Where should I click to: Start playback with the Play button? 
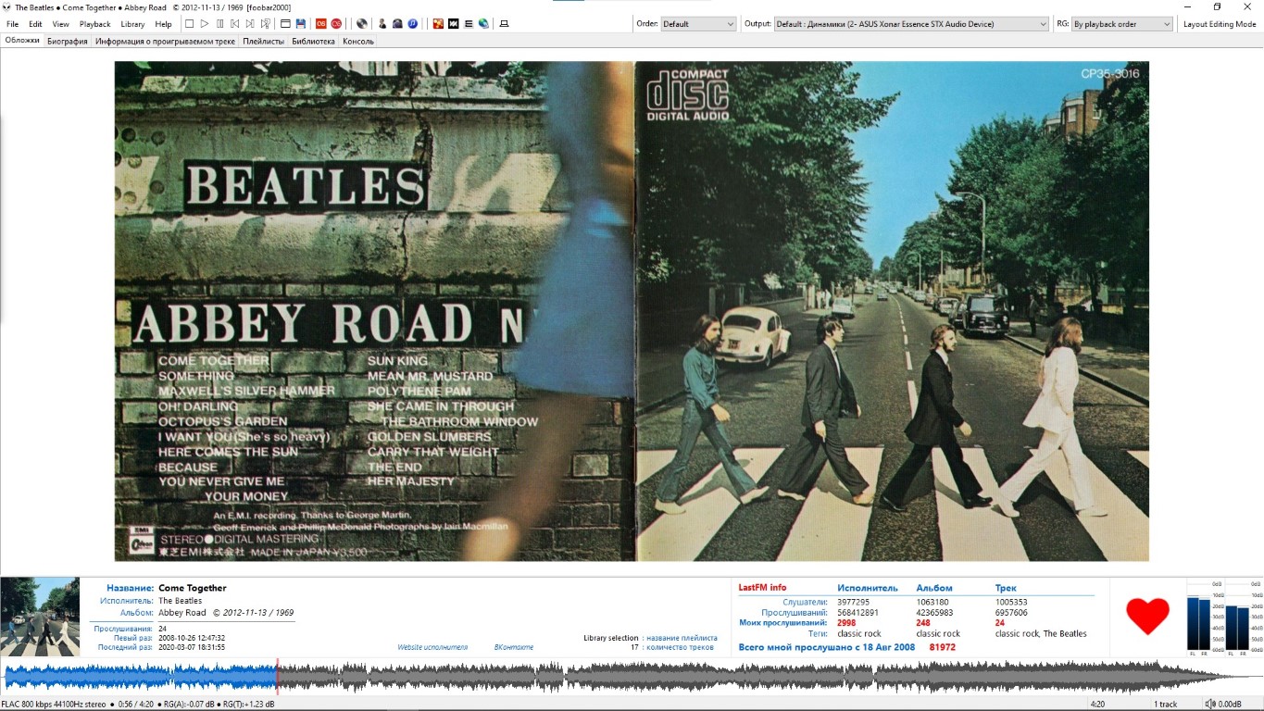click(205, 24)
